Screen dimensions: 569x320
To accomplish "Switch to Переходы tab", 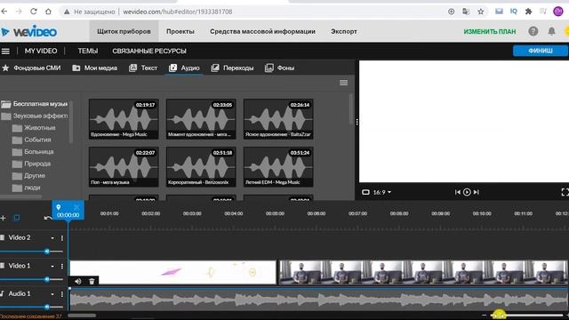I will point(232,68).
